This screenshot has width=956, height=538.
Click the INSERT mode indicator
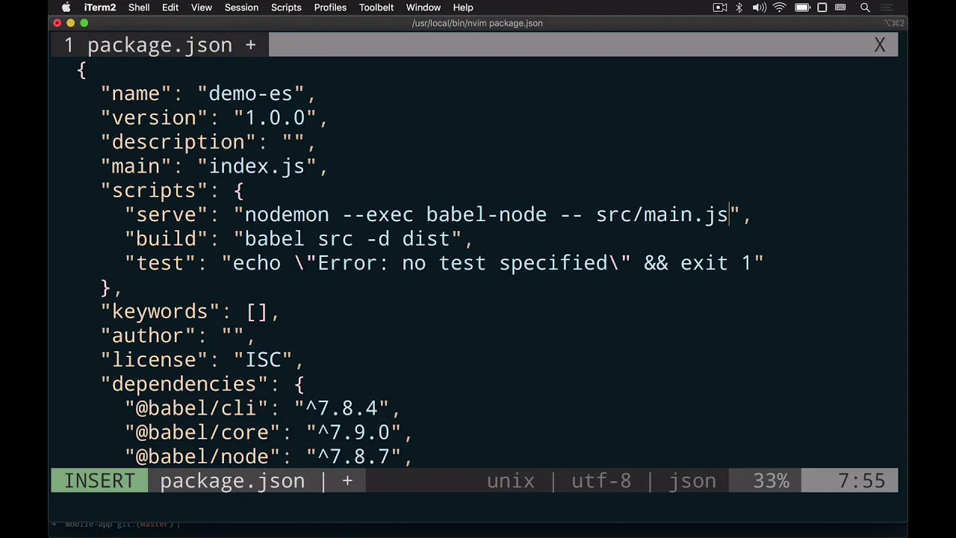99,481
